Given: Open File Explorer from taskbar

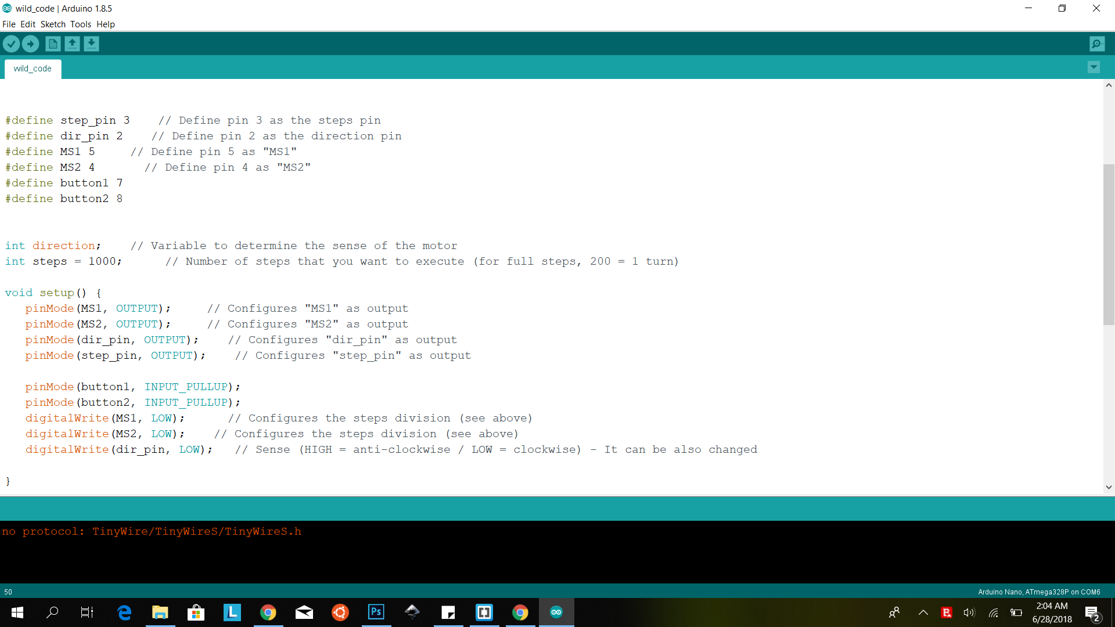Looking at the screenshot, I should click(x=160, y=612).
